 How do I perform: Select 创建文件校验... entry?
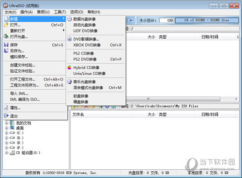[34, 65]
